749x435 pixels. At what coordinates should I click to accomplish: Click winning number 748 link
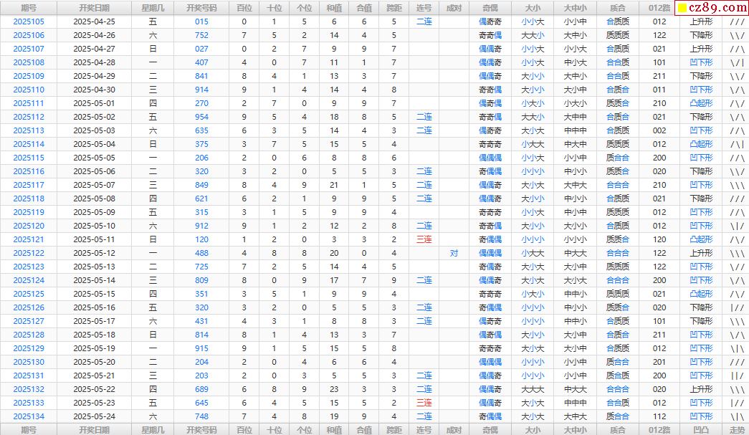(x=201, y=416)
